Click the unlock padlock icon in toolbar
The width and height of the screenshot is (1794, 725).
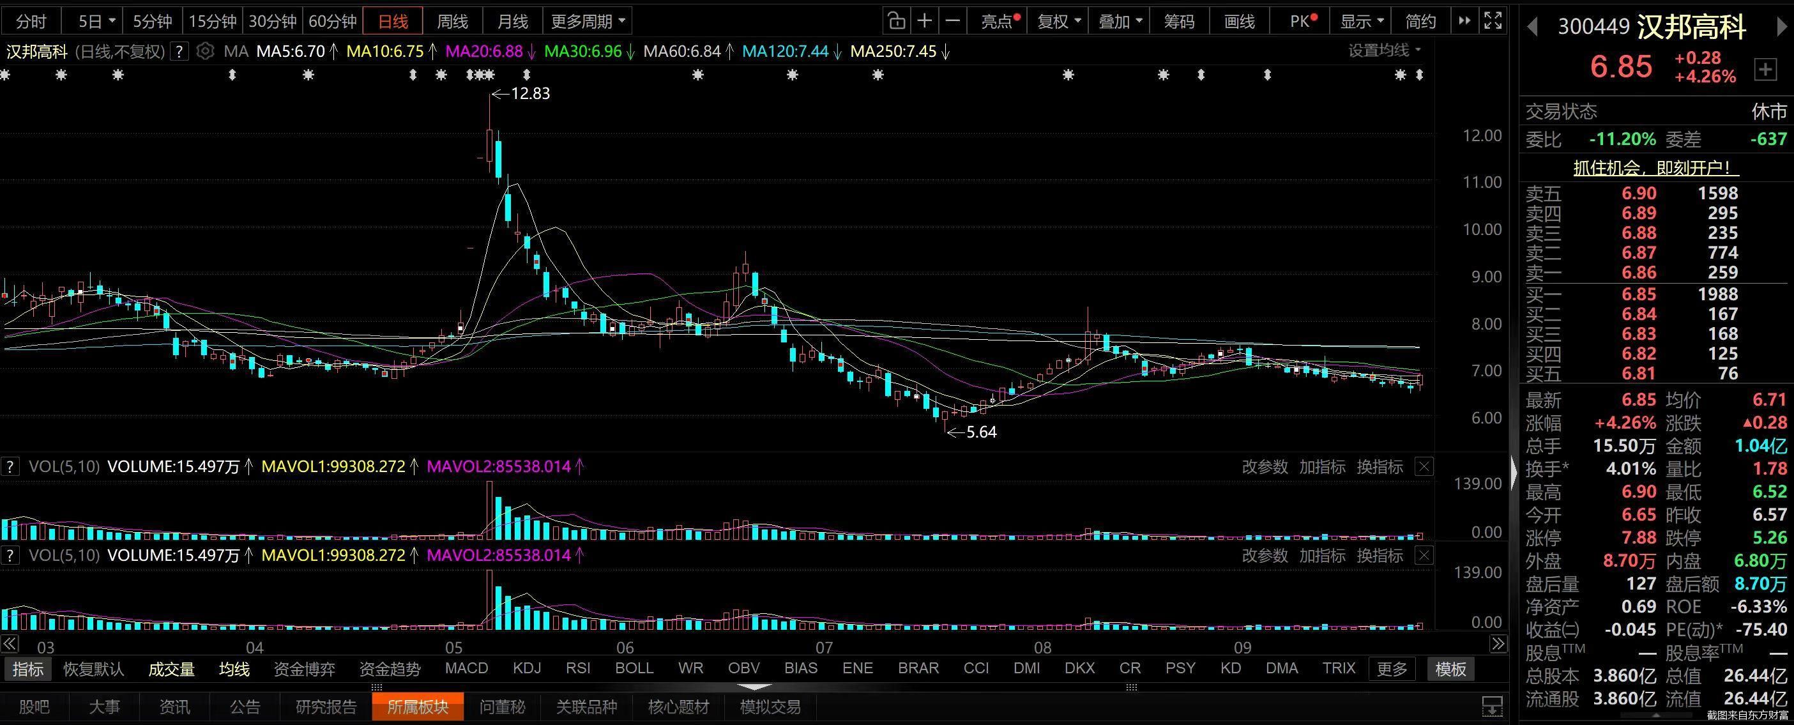point(896,22)
